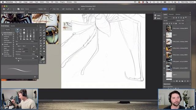The width and height of the screenshot is (196, 110).
Task: Select the Pen tool
Action: tap(44, 46)
